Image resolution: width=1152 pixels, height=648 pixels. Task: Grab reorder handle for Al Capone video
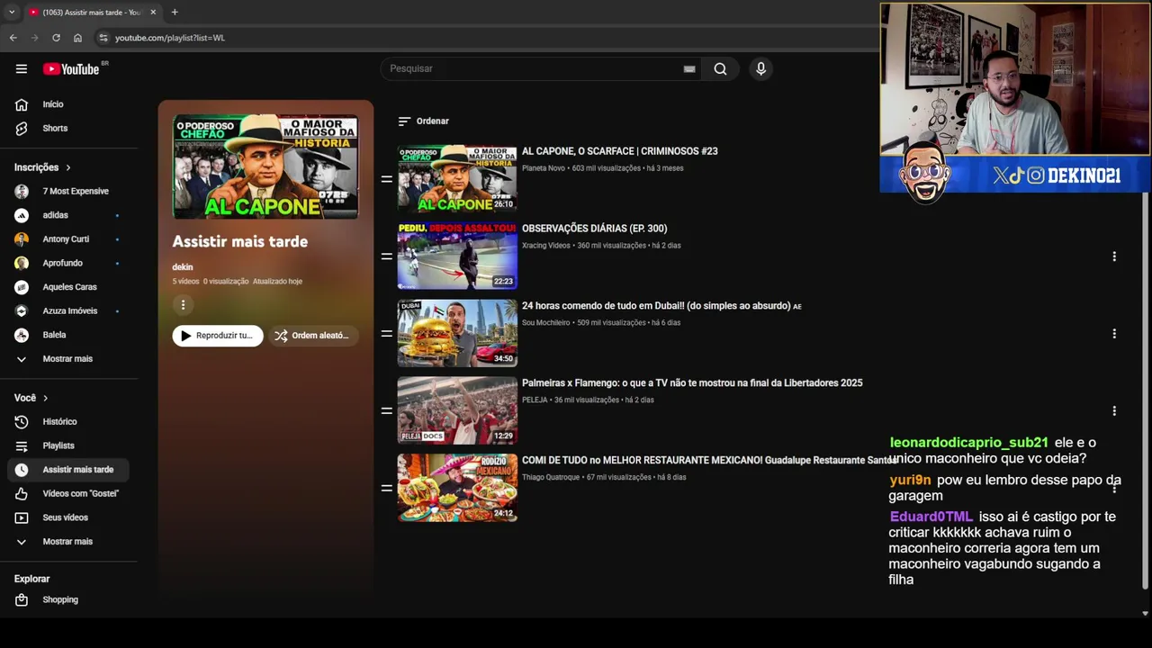[386, 179]
